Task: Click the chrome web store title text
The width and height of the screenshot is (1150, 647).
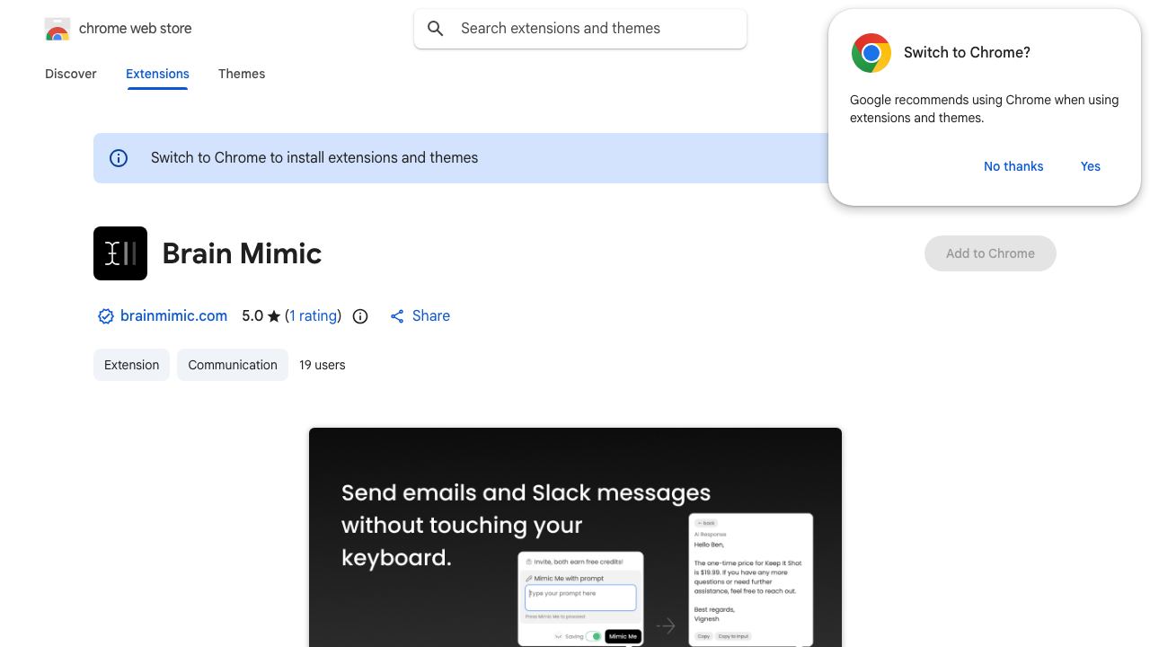Action: tap(136, 29)
